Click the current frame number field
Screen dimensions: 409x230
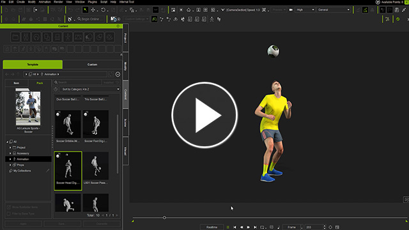[314, 227]
